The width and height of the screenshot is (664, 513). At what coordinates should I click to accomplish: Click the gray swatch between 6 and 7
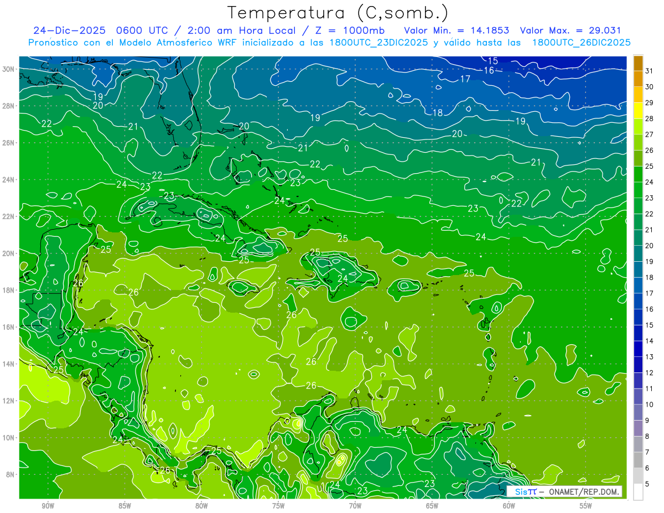(x=638, y=460)
